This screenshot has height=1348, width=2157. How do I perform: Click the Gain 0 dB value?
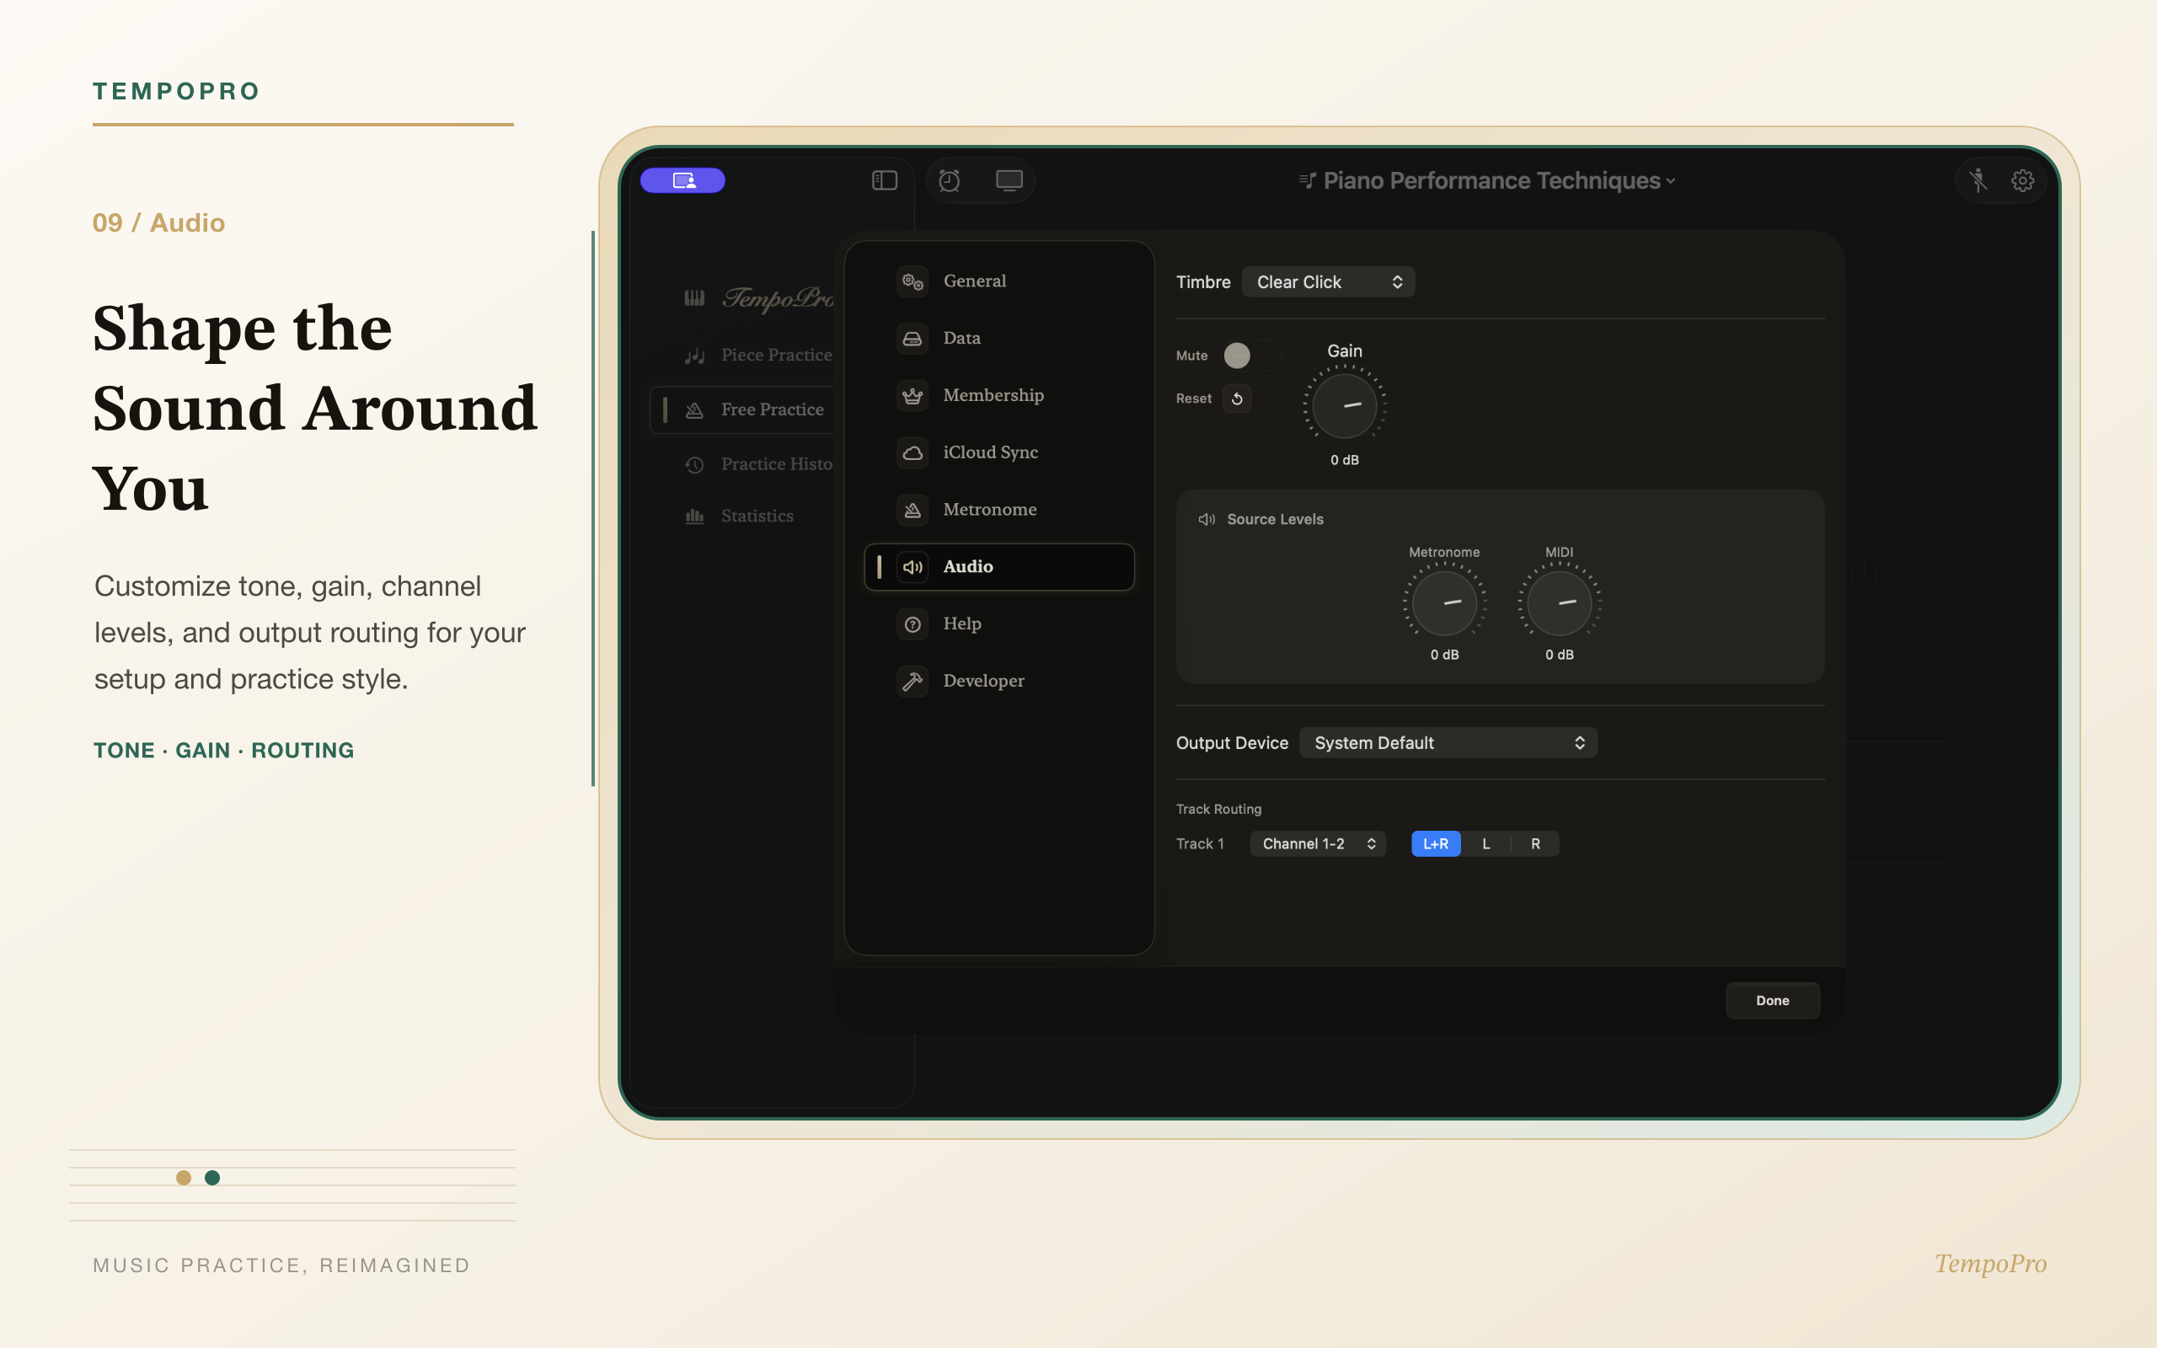[1344, 461]
